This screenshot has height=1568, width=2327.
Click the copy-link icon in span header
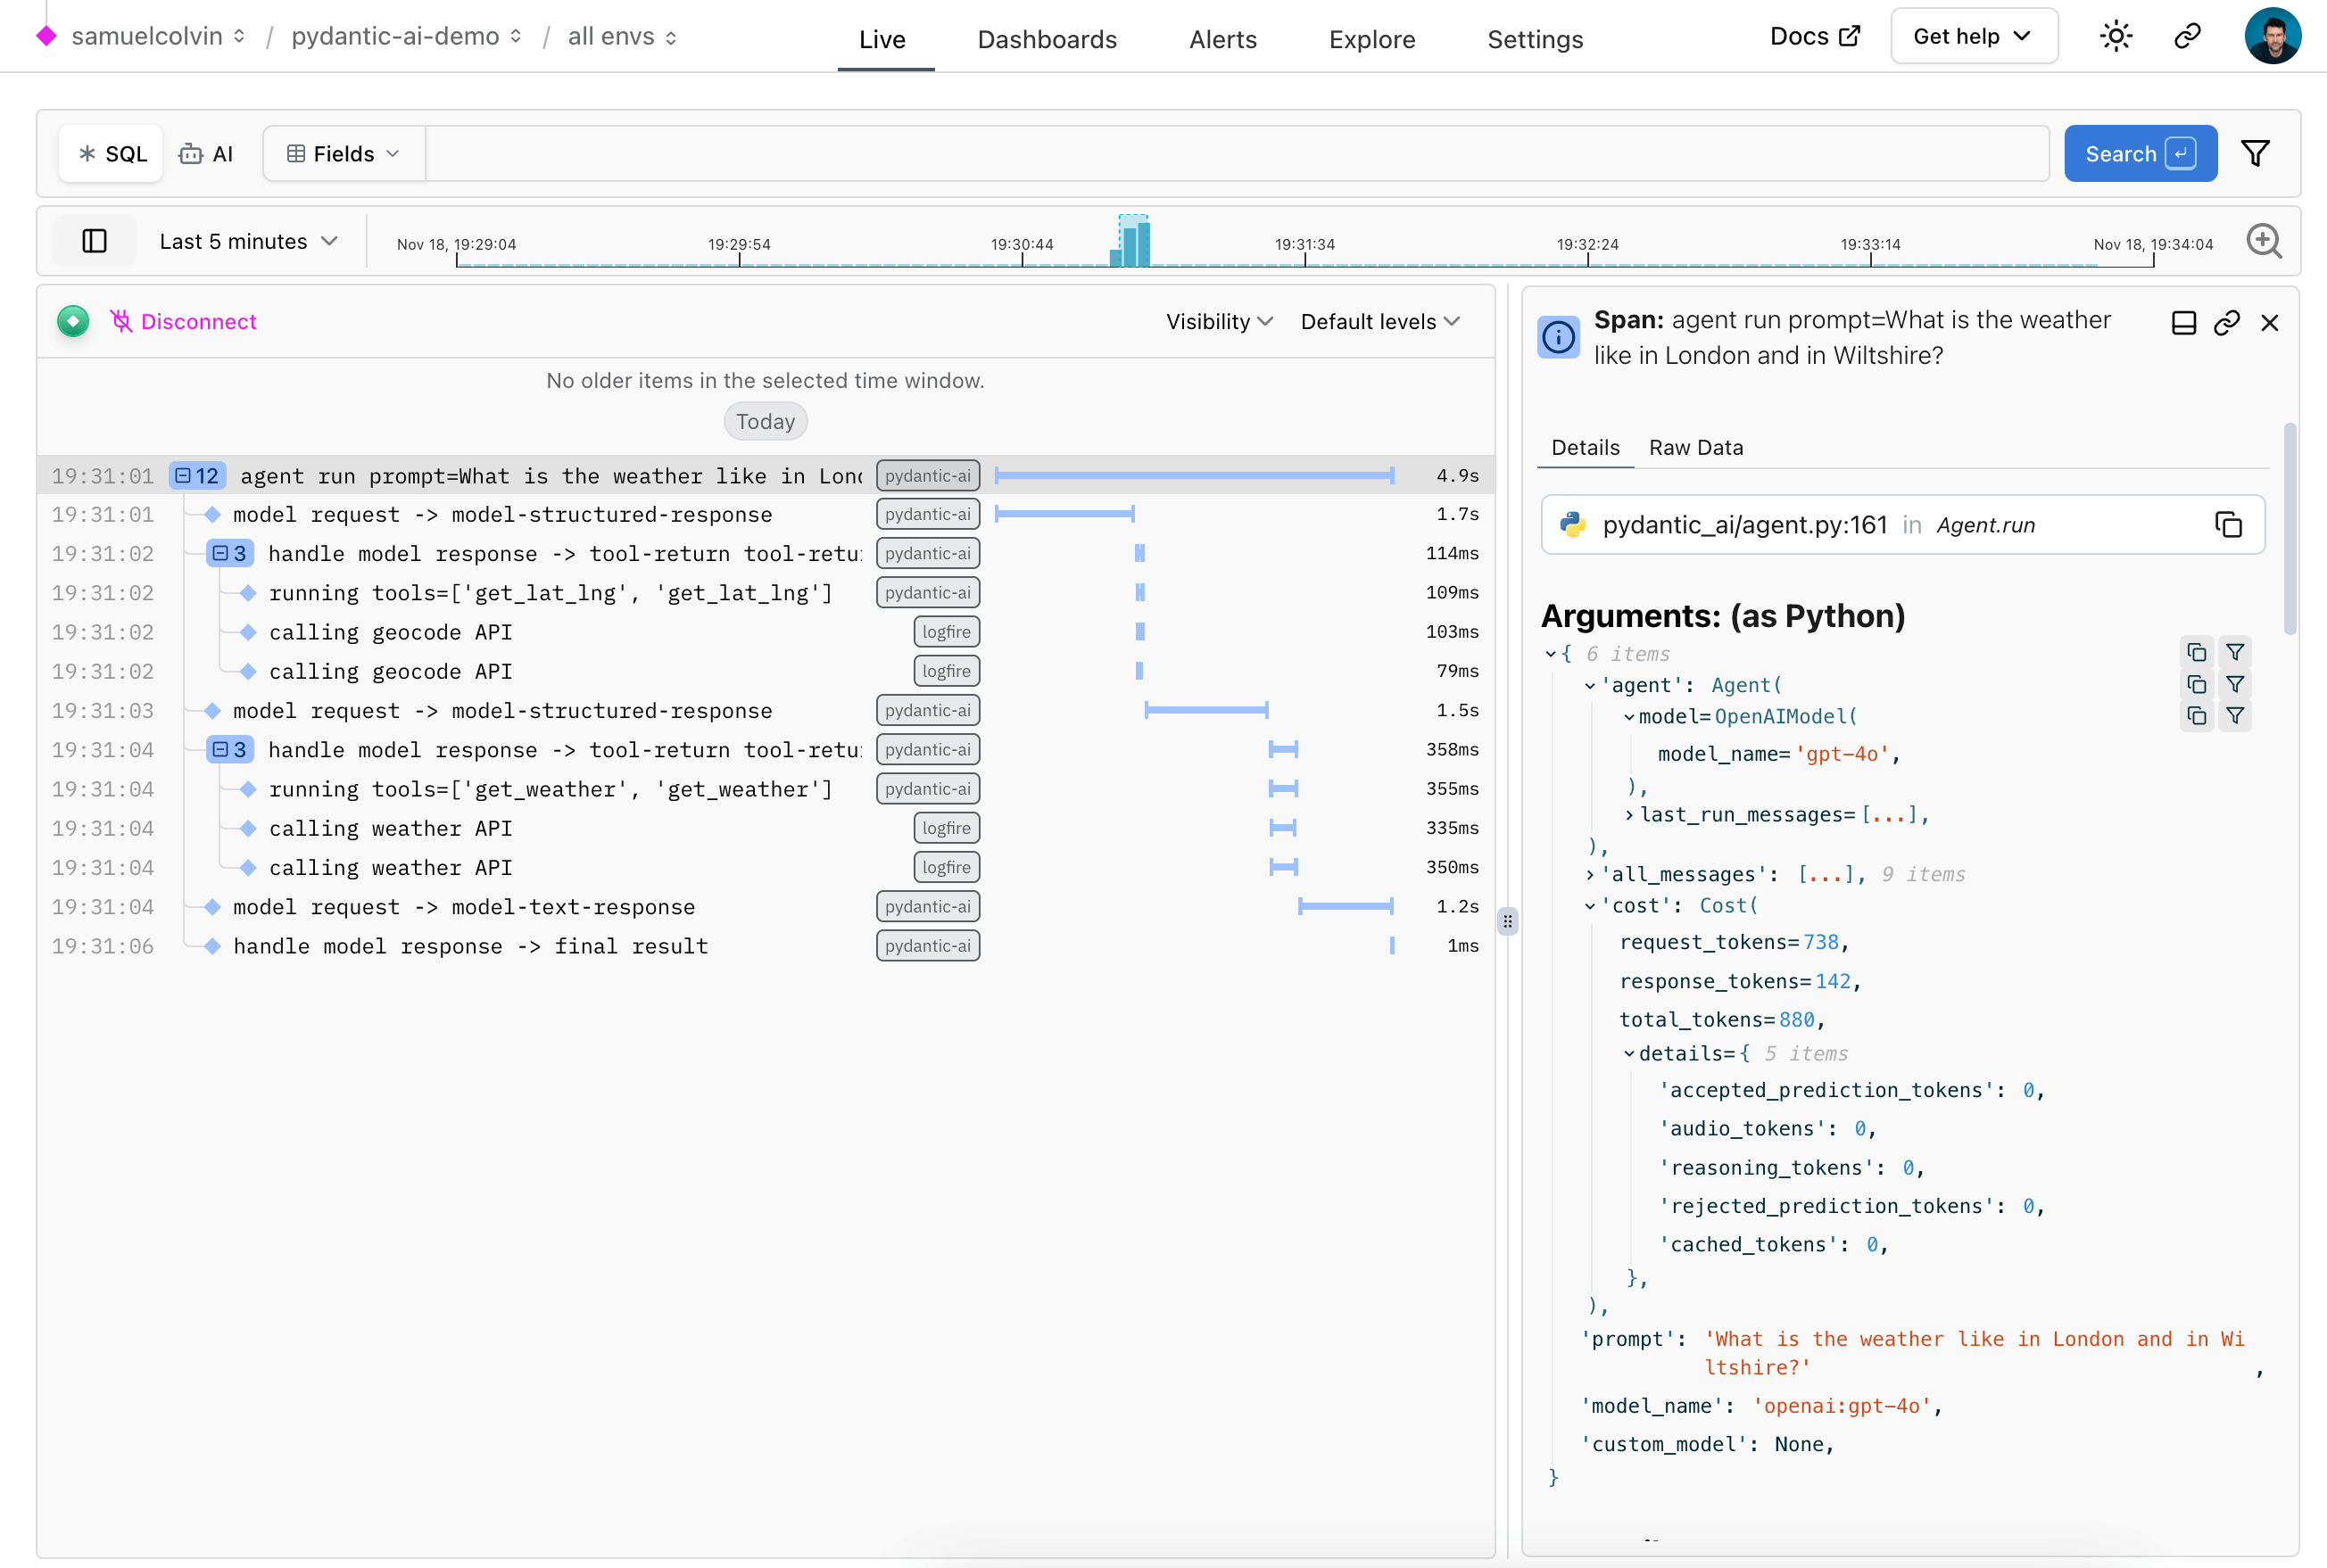tap(2226, 323)
